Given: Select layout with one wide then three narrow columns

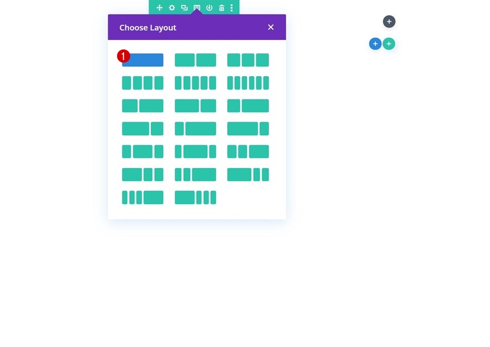Looking at the screenshot, I should point(195,197).
